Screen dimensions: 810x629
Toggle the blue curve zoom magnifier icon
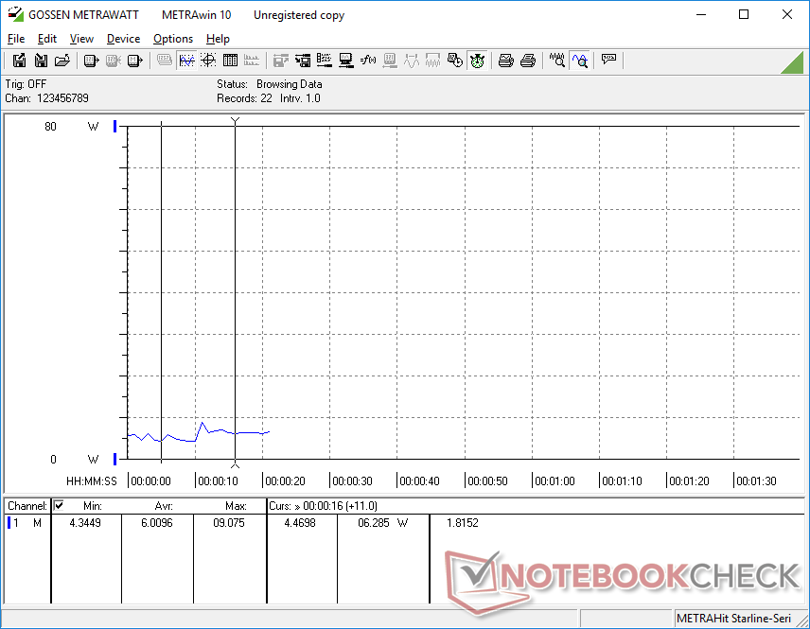(x=580, y=61)
